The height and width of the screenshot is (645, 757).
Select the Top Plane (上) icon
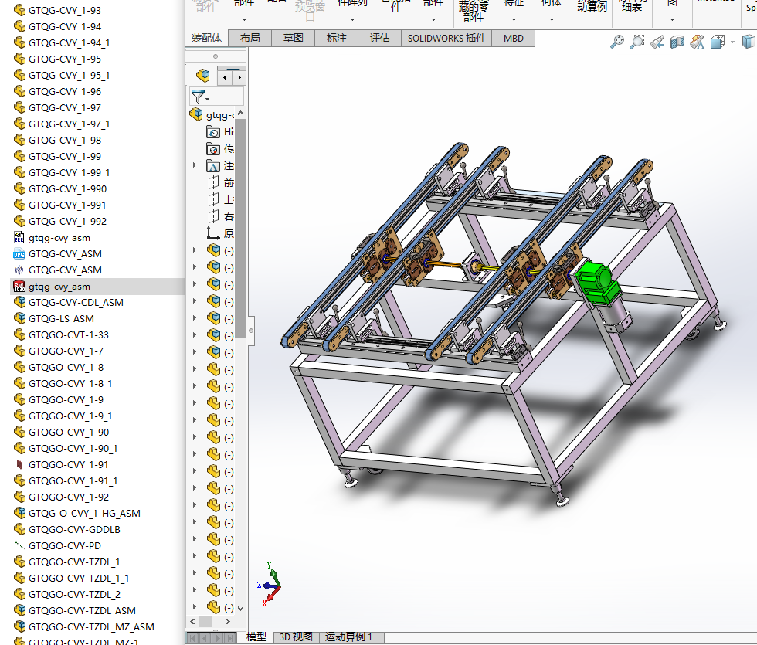coord(213,199)
